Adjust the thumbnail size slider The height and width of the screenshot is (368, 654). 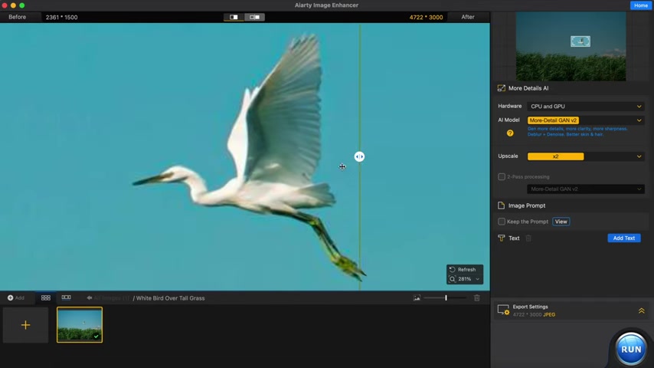tap(446, 297)
